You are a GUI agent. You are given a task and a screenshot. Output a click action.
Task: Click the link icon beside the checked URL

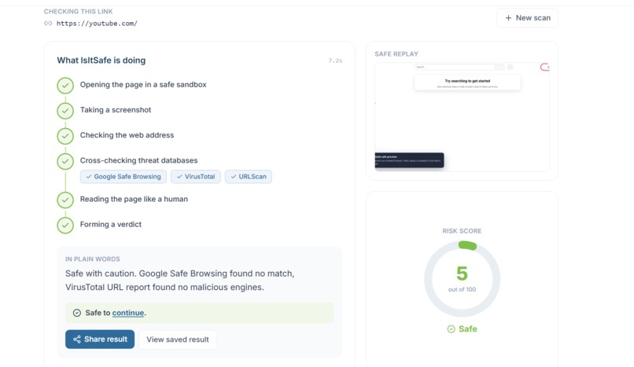48,24
